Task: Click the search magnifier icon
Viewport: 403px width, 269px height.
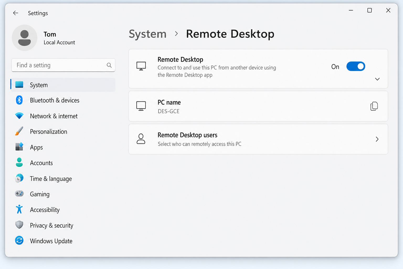Action: coord(109,65)
